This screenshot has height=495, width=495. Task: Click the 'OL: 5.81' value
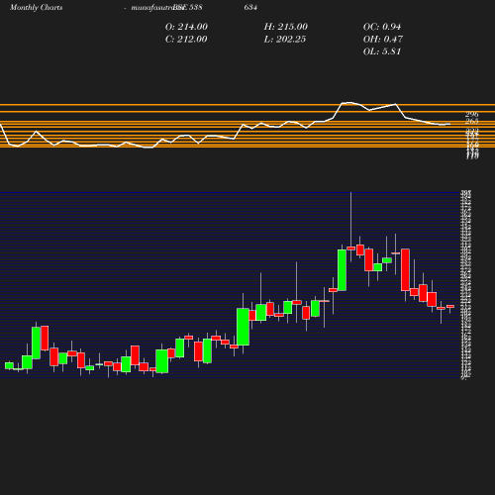pyautogui.click(x=382, y=51)
